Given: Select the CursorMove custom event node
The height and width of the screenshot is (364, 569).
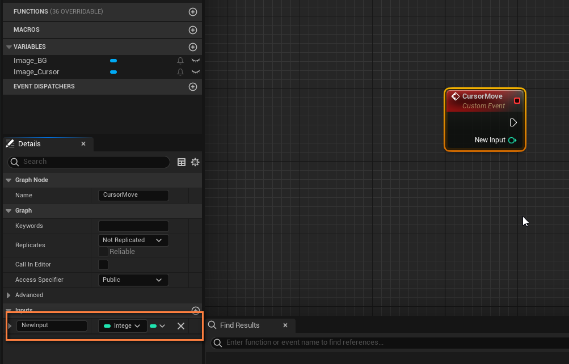Looking at the screenshot, I should coord(485,120).
